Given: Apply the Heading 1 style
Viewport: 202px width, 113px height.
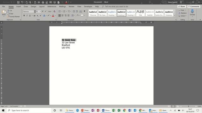Looking at the screenshot, I should (112, 13).
